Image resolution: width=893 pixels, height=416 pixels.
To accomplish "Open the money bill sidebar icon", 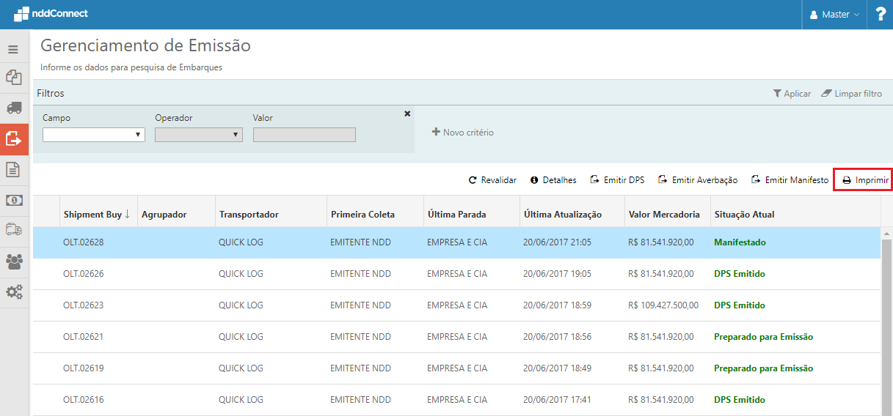I will 14,200.
